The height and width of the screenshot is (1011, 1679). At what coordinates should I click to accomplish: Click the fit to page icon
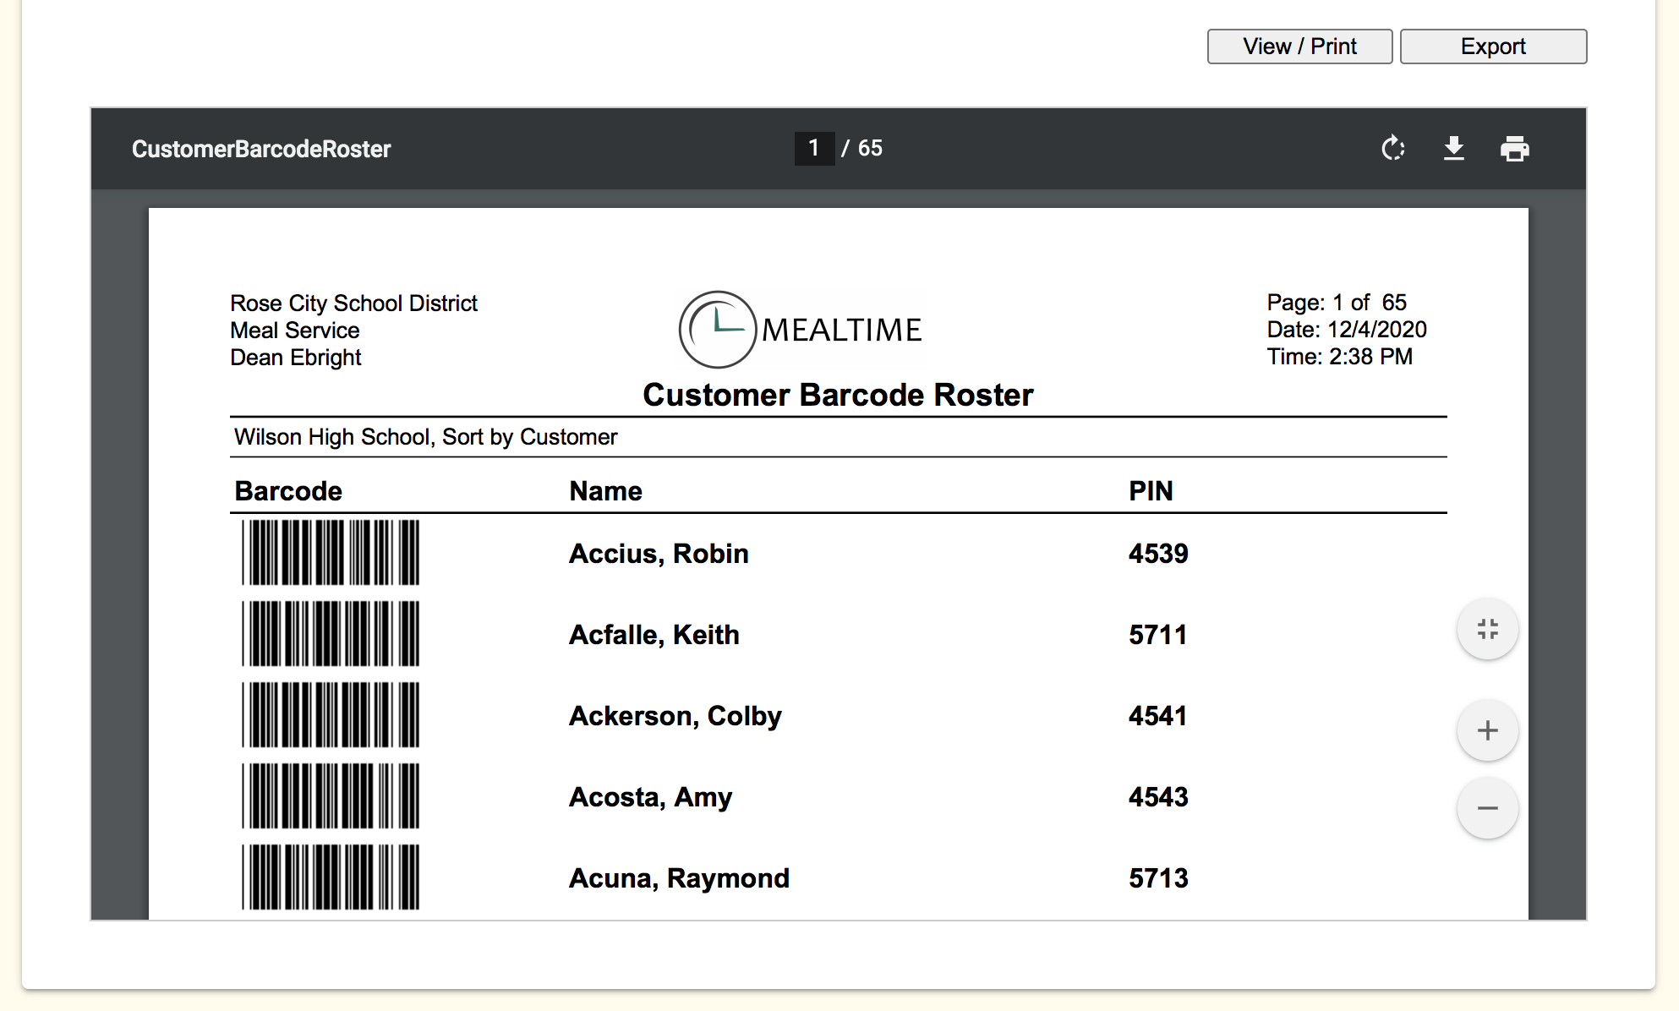tap(1487, 629)
